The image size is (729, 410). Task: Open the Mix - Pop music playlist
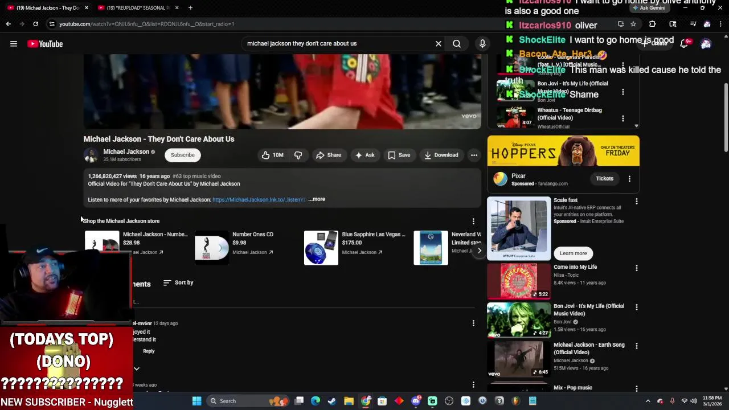pyautogui.click(x=572, y=388)
